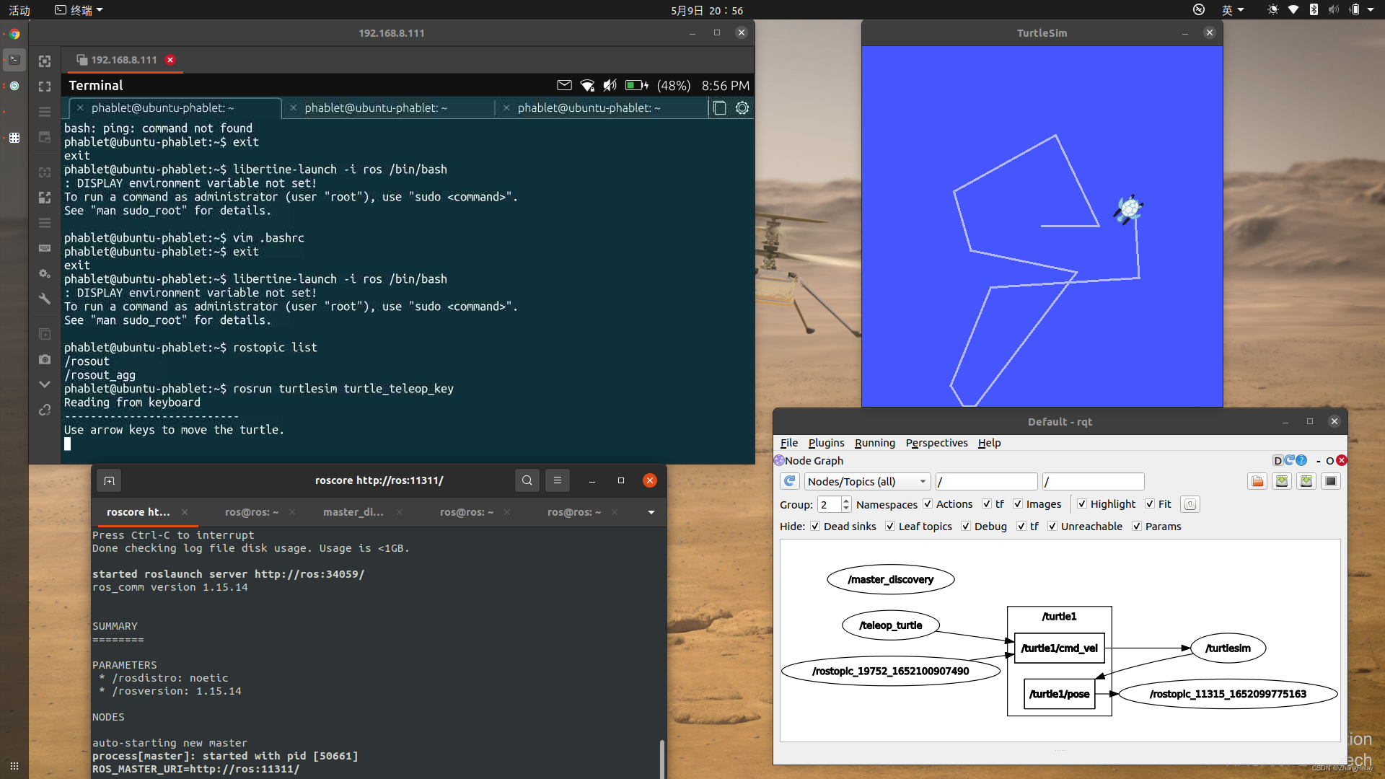Image resolution: width=1385 pixels, height=779 pixels.
Task: Click the roscore ht... terminal tab
Action: pyautogui.click(x=138, y=511)
